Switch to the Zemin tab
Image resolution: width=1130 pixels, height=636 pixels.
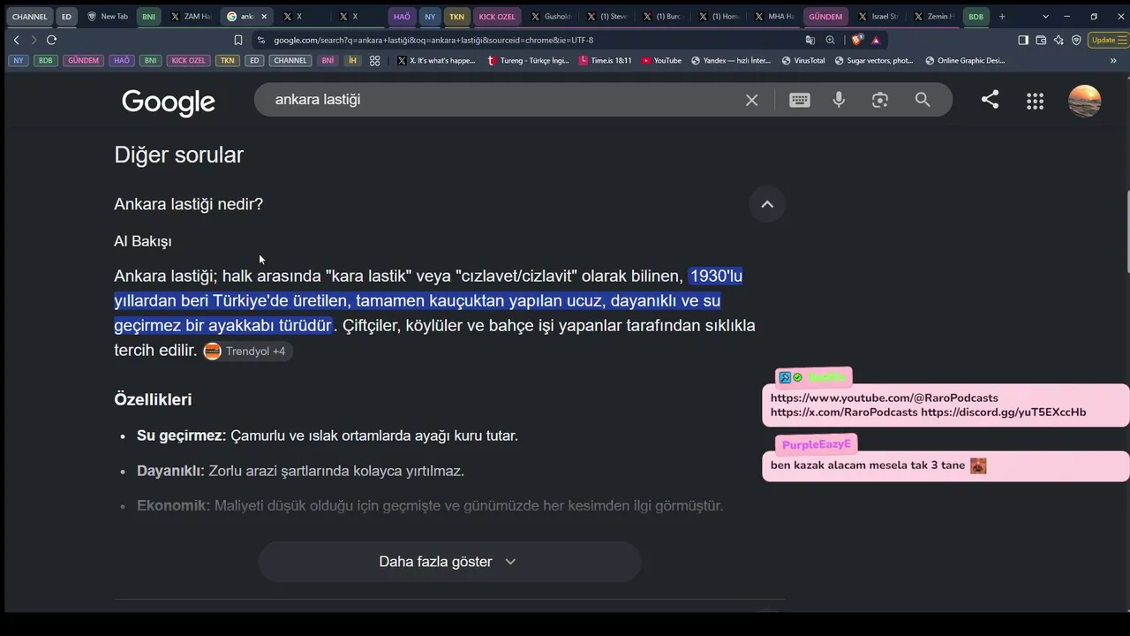[934, 16]
